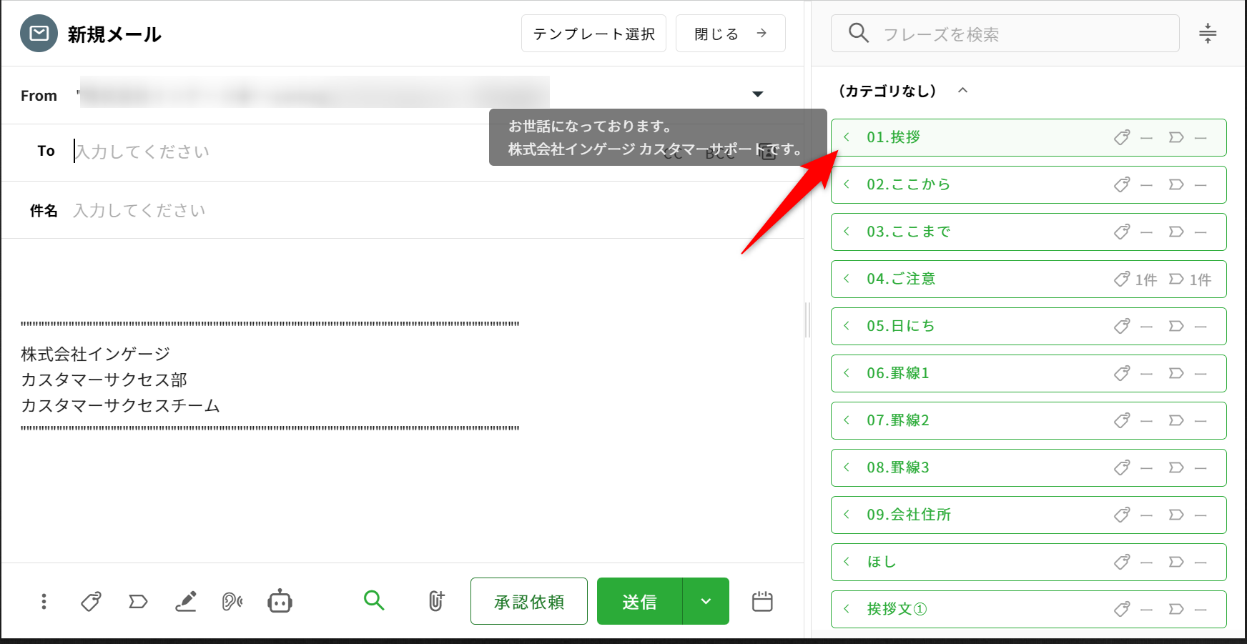Attach a file with the paperclip icon
Viewport: 1247px width, 644px height.
[435, 601]
